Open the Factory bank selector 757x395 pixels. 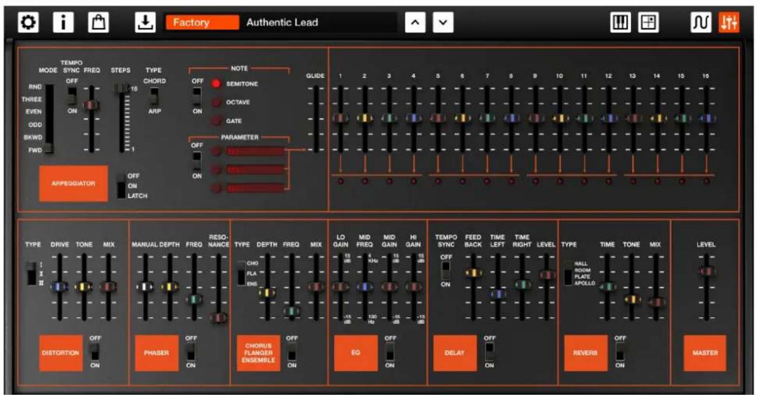pyautogui.click(x=203, y=23)
